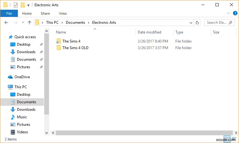Click the file list horizontal scrollbar thumb
The width and height of the screenshot is (239, 143).
tap(144, 133)
